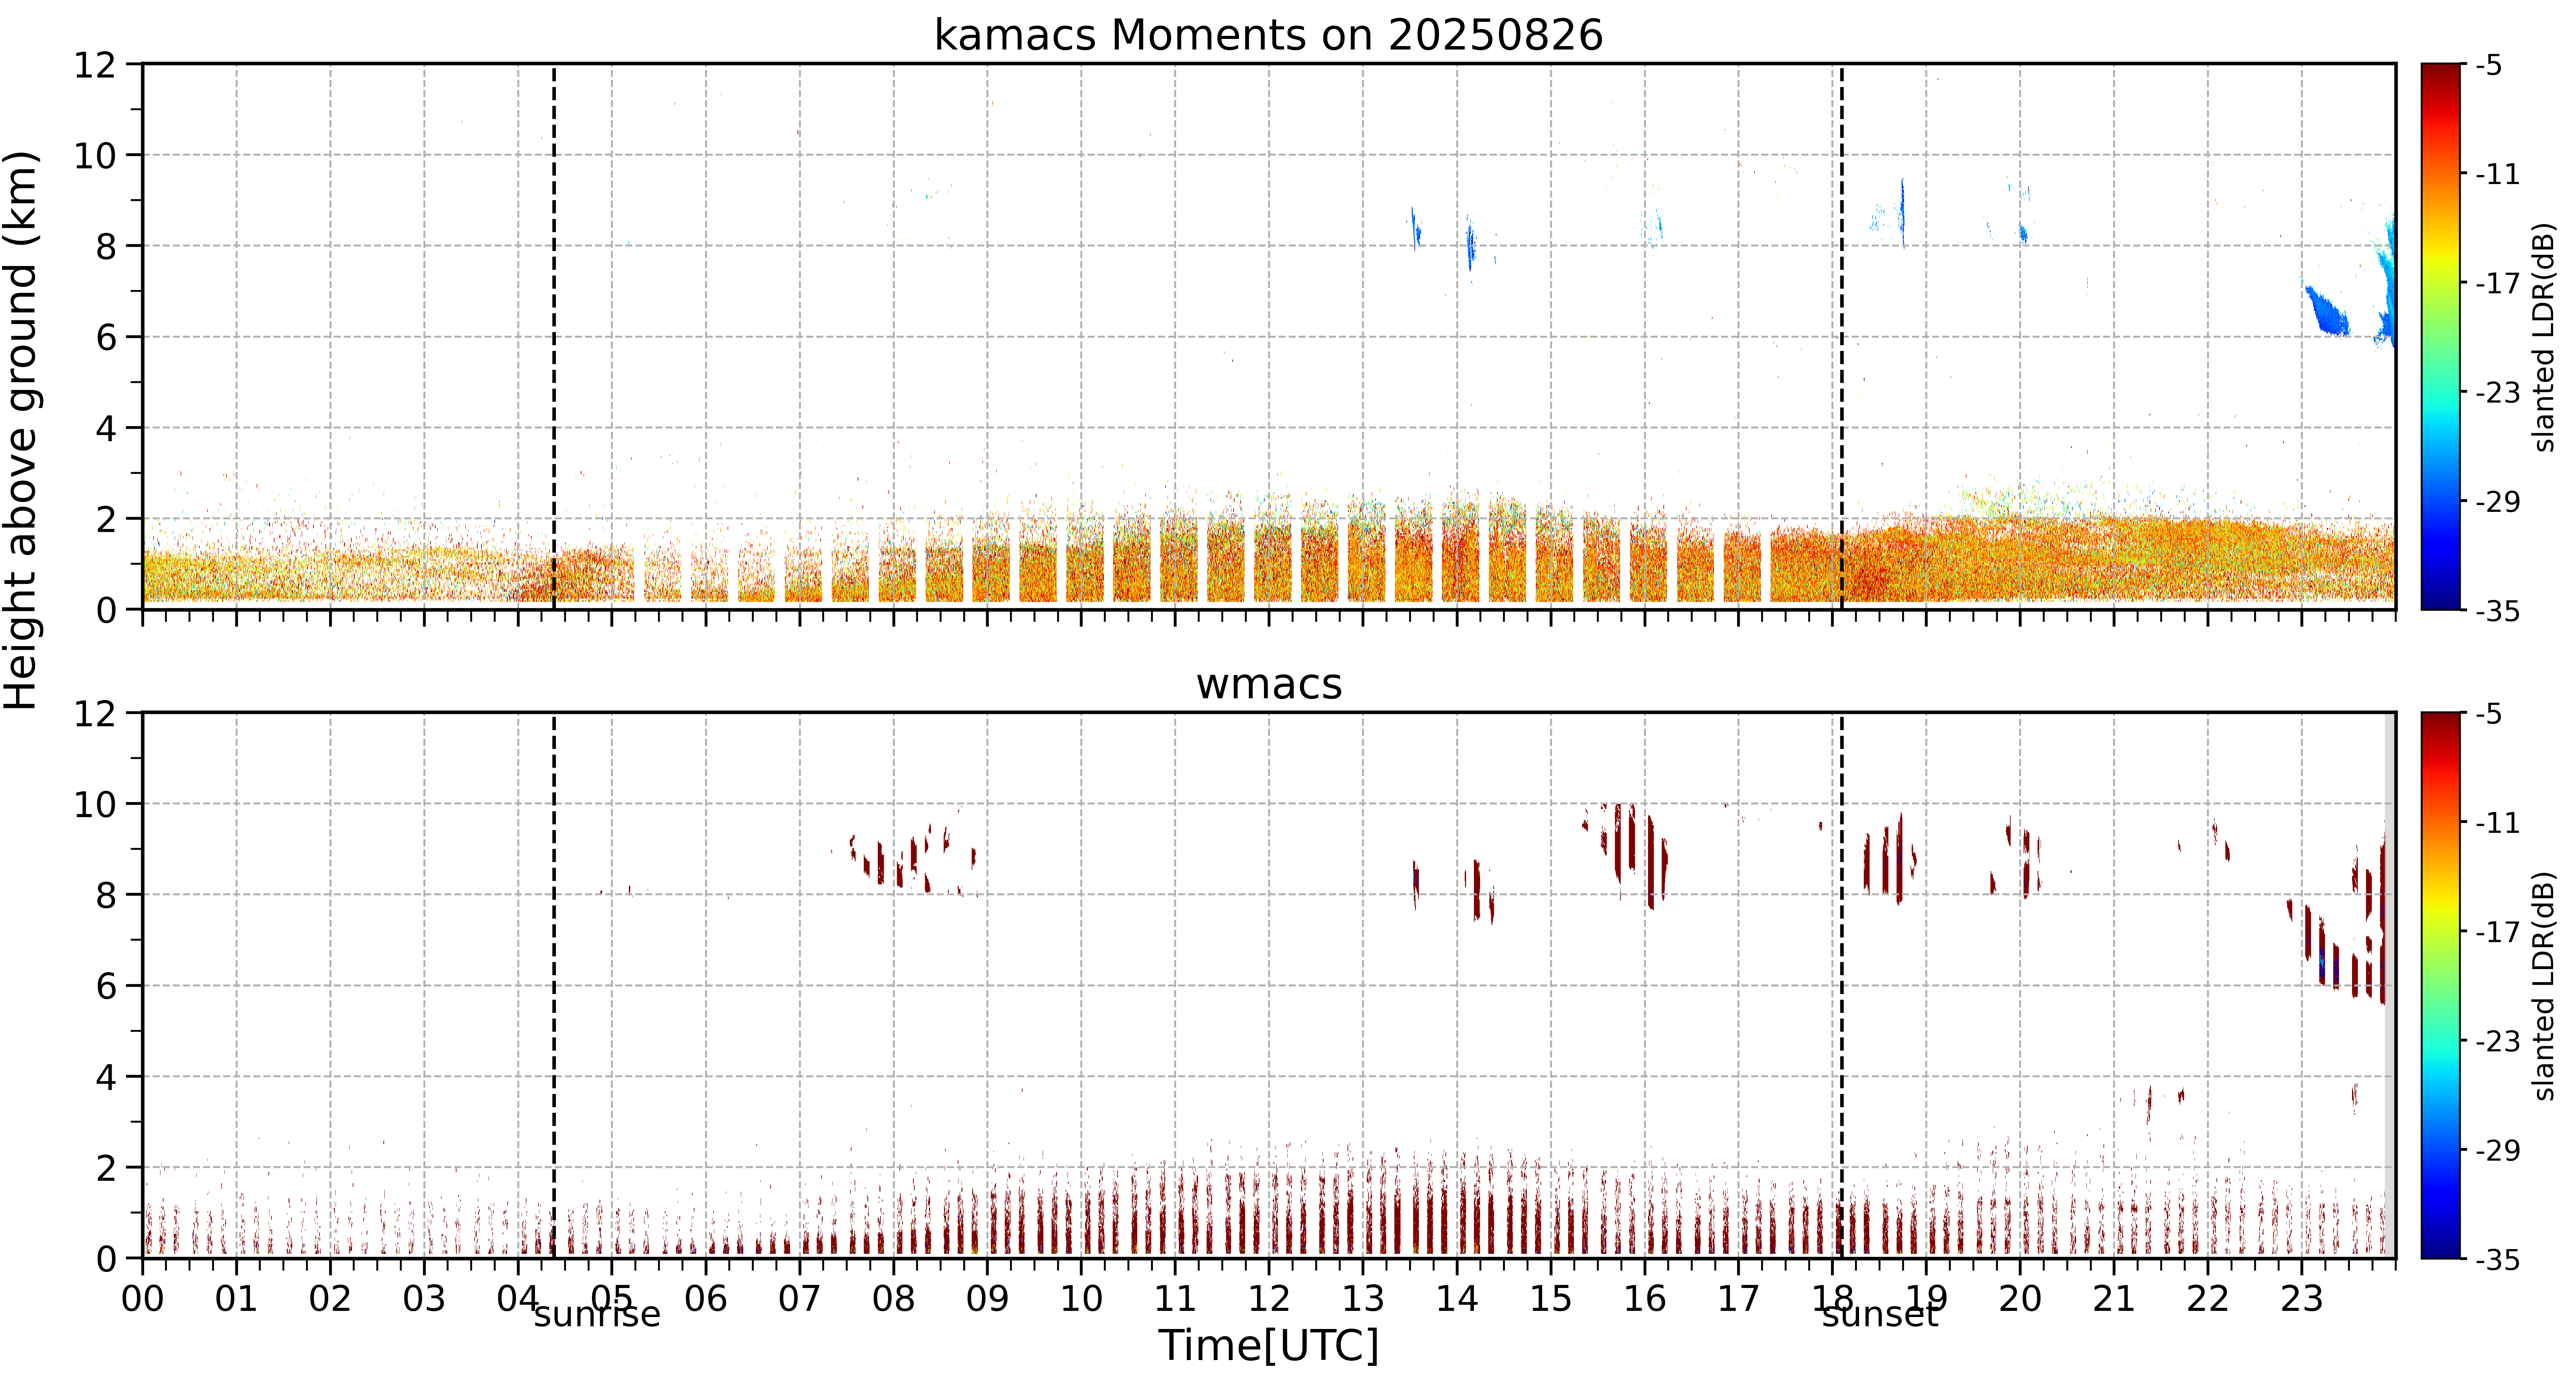Click the "12" hour tick on the time axis
Screen dimensions: 2576x1386
point(1269,1299)
